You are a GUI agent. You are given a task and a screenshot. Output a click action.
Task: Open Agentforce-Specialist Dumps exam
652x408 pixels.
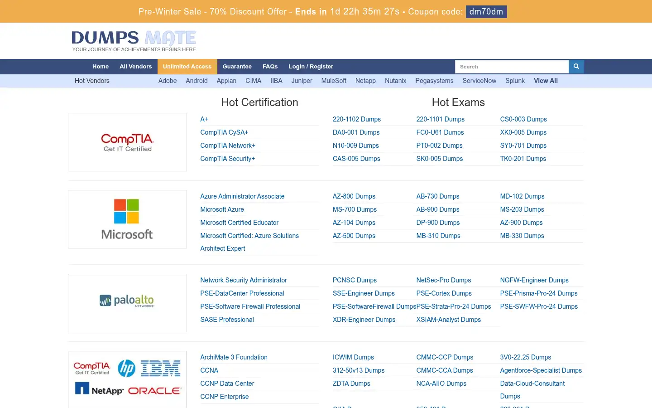coord(541,370)
